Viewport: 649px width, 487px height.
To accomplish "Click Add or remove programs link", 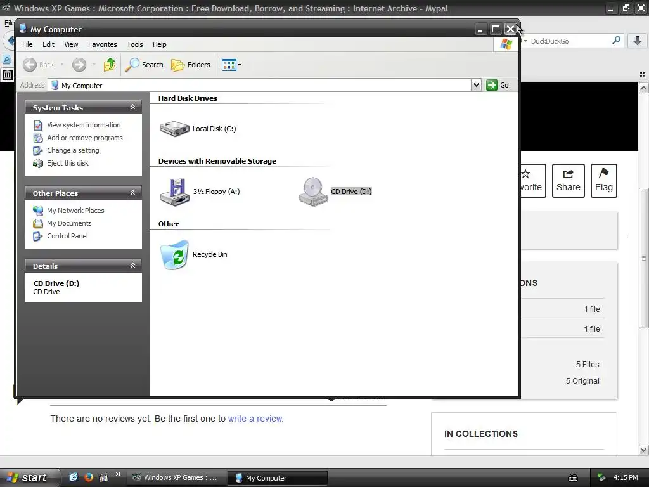I will click(85, 138).
